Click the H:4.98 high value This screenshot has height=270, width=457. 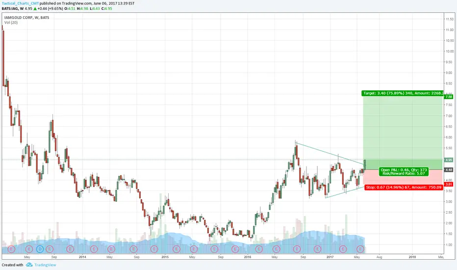(x=82, y=8)
